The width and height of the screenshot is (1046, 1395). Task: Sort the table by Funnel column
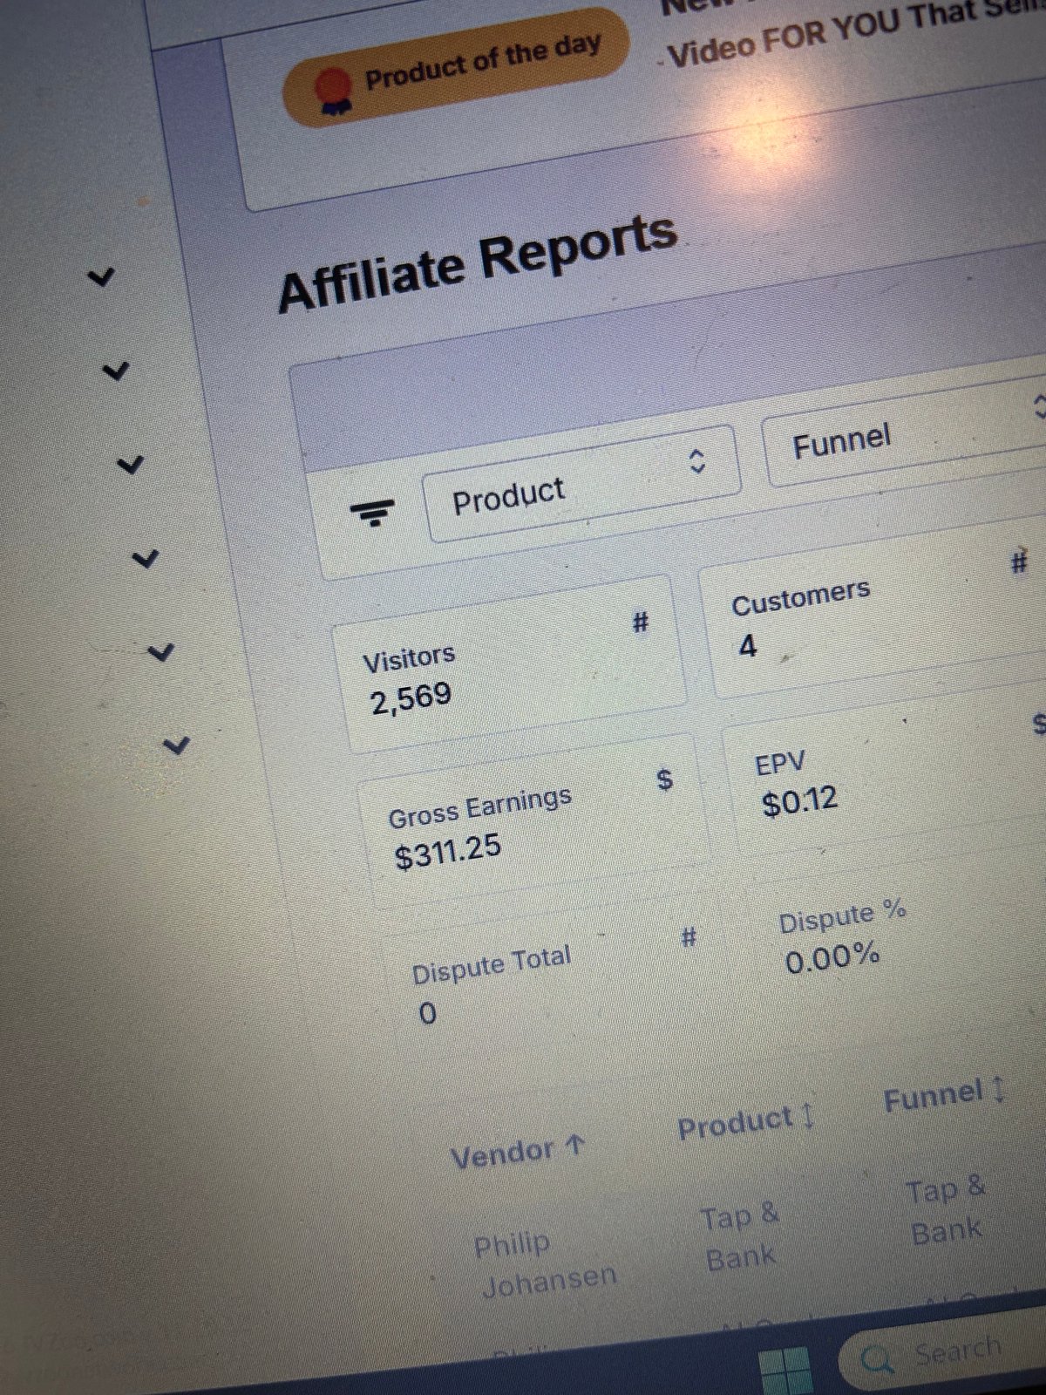point(945,1094)
